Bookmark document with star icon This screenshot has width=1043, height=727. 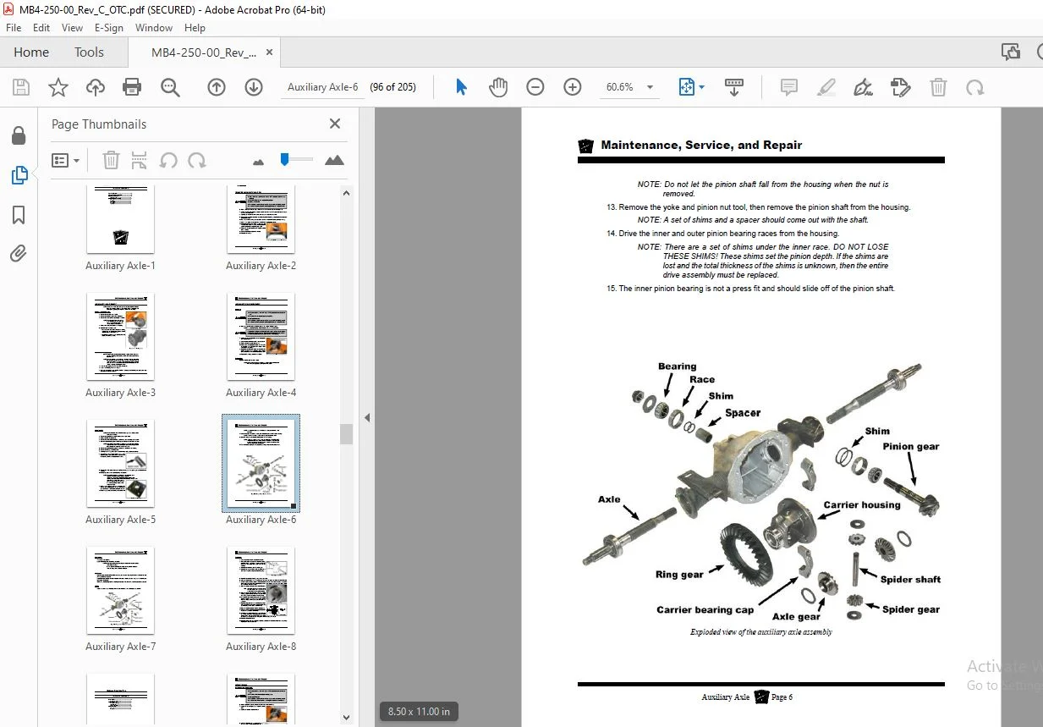pos(58,87)
